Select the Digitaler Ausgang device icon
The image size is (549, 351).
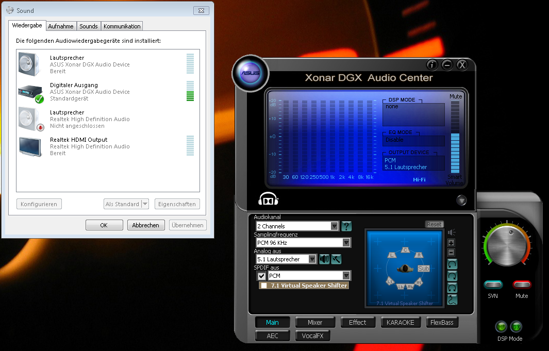31,93
